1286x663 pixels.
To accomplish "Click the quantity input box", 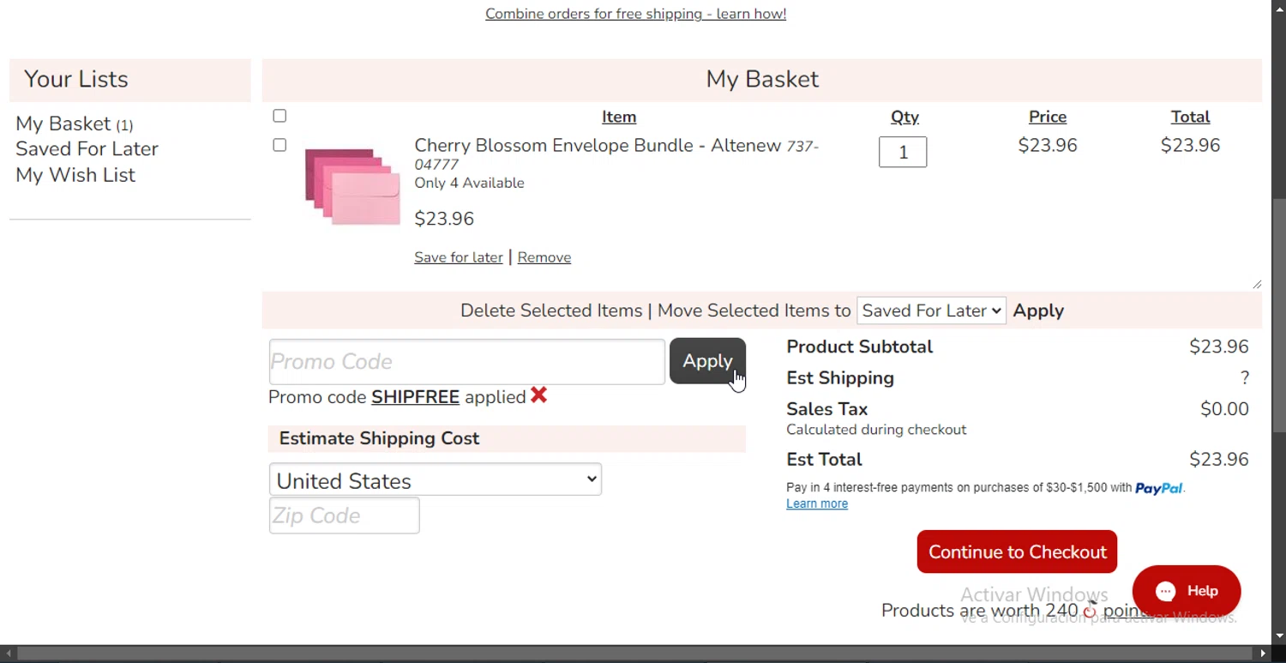I will tap(903, 152).
